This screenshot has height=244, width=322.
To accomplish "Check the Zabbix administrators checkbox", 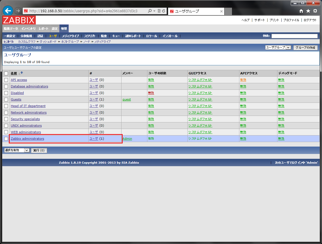I will click(x=6, y=139).
